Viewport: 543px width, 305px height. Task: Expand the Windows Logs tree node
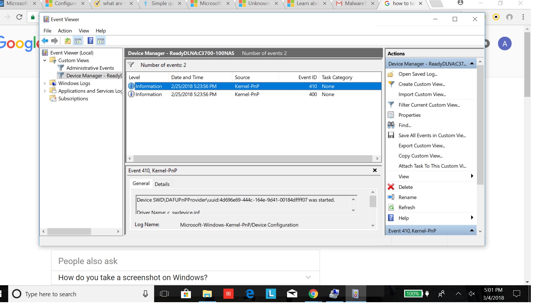pos(45,83)
